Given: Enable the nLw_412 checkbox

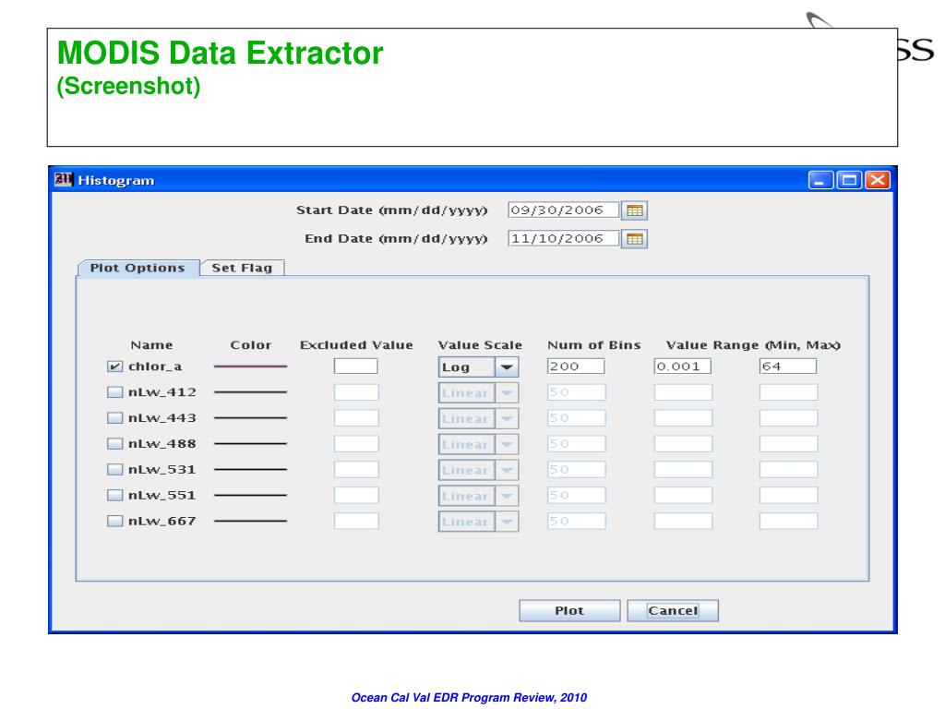Looking at the screenshot, I should coord(114,391).
